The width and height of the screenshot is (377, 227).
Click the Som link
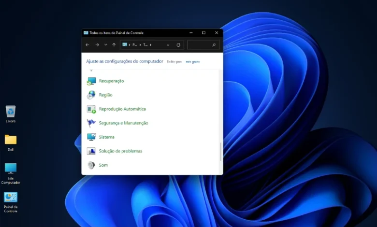pyautogui.click(x=103, y=165)
